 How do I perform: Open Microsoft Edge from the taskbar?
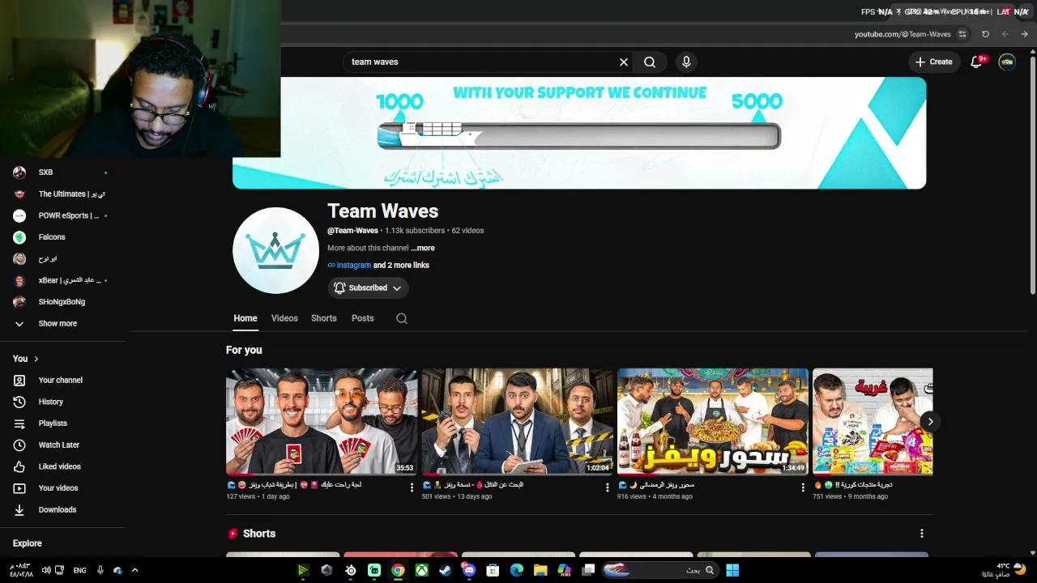pyautogui.click(x=516, y=570)
